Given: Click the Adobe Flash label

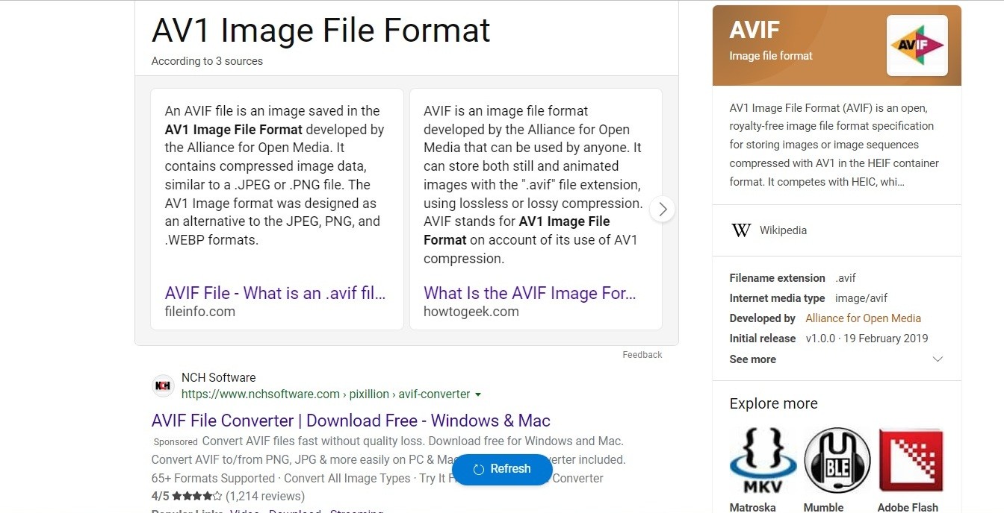Looking at the screenshot, I should (x=908, y=508).
